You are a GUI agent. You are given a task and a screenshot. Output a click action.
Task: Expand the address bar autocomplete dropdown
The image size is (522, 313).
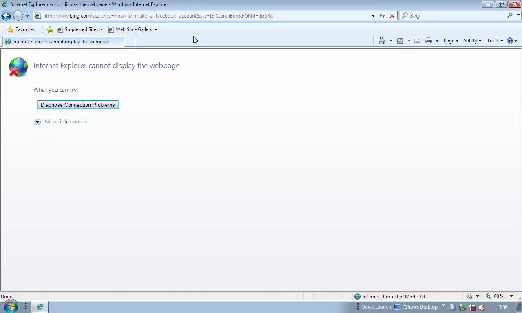(x=373, y=16)
